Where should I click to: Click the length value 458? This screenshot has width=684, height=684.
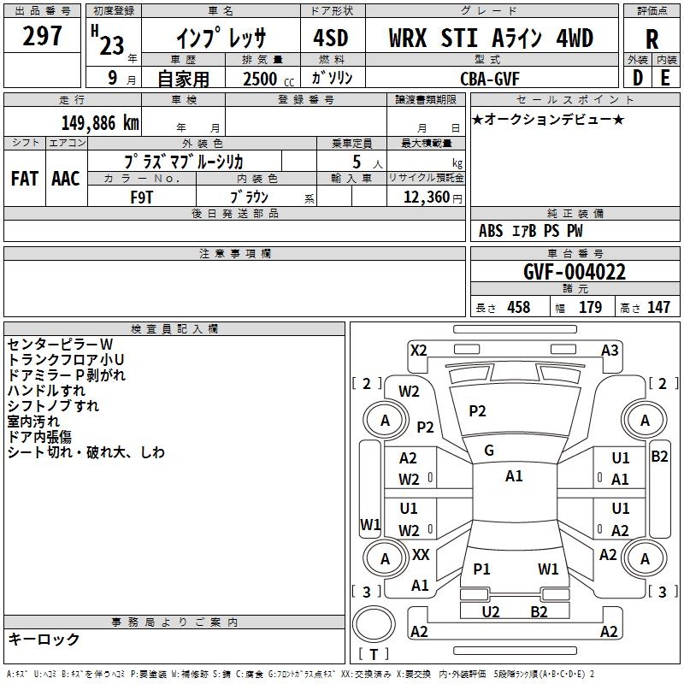(x=519, y=308)
